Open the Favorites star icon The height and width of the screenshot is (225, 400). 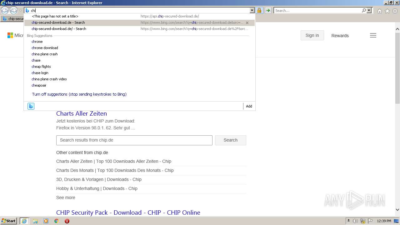(387, 11)
